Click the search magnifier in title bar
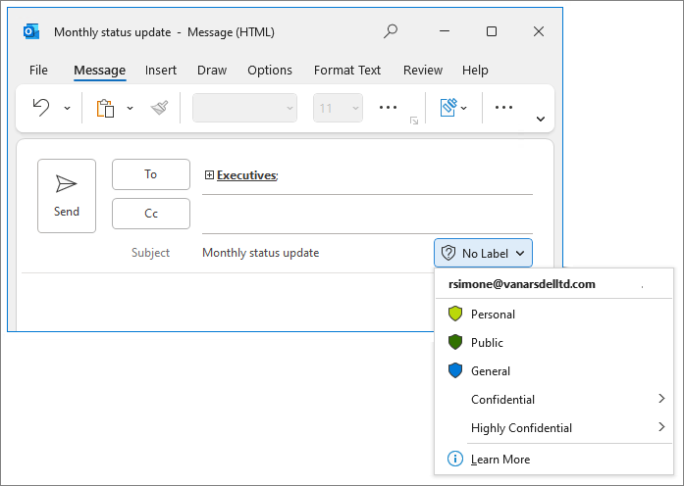This screenshot has height=486, width=684. (x=391, y=31)
